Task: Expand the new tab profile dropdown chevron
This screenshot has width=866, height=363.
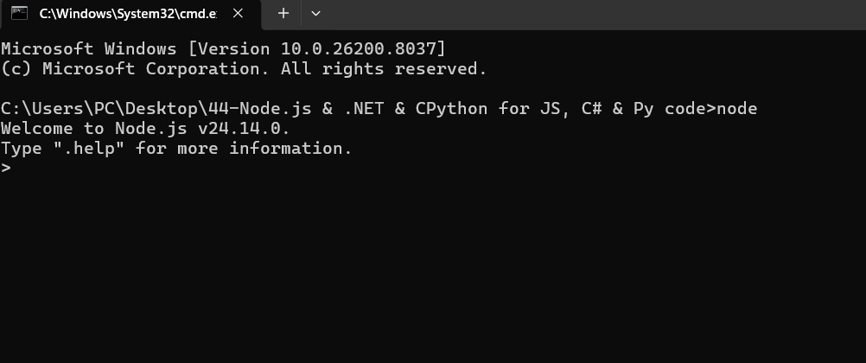Action: point(315,14)
